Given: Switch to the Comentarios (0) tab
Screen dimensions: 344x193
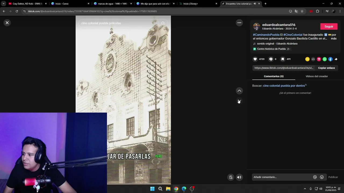Looking at the screenshot, I should (x=274, y=76).
